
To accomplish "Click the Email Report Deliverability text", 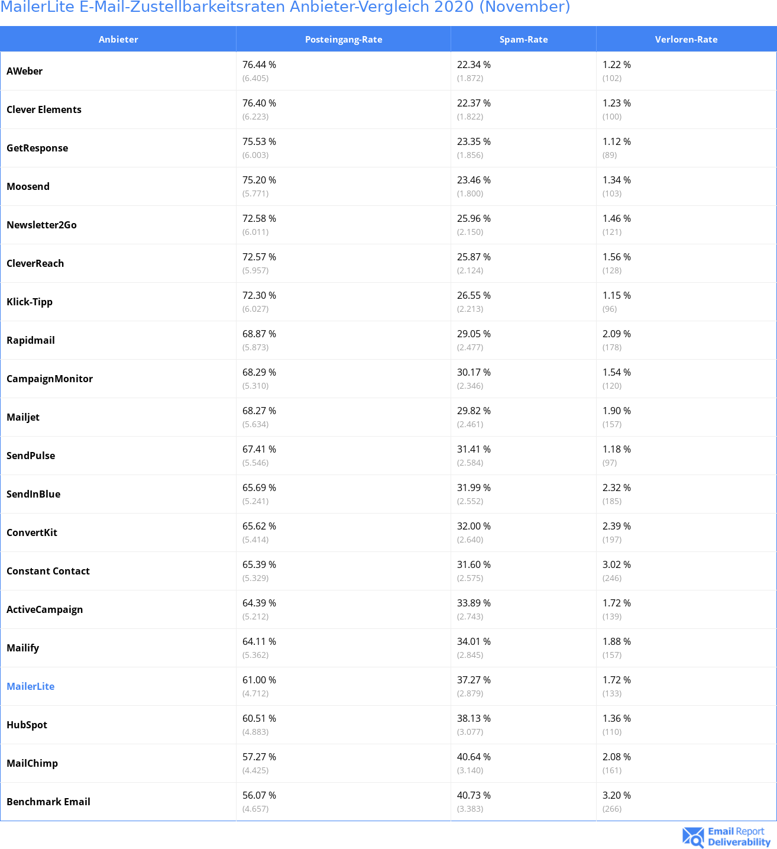I will tap(739, 837).
